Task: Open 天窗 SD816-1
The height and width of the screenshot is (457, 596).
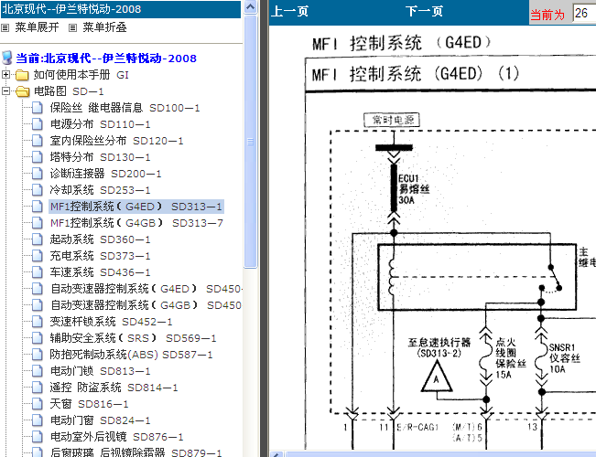Action: coord(89,404)
